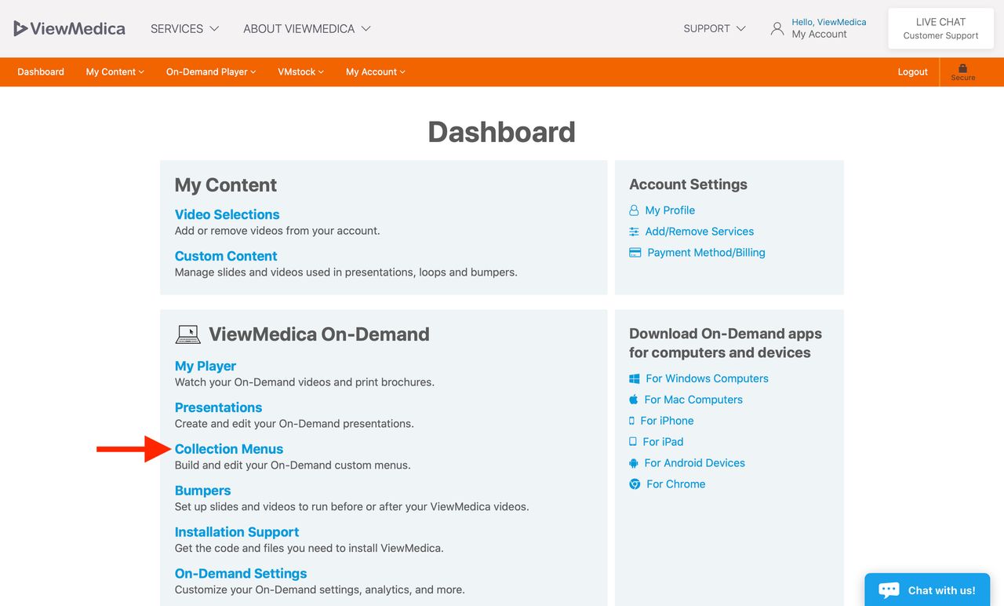1004x606 pixels.
Task: Open the Video Selections link
Action: [227, 214]
